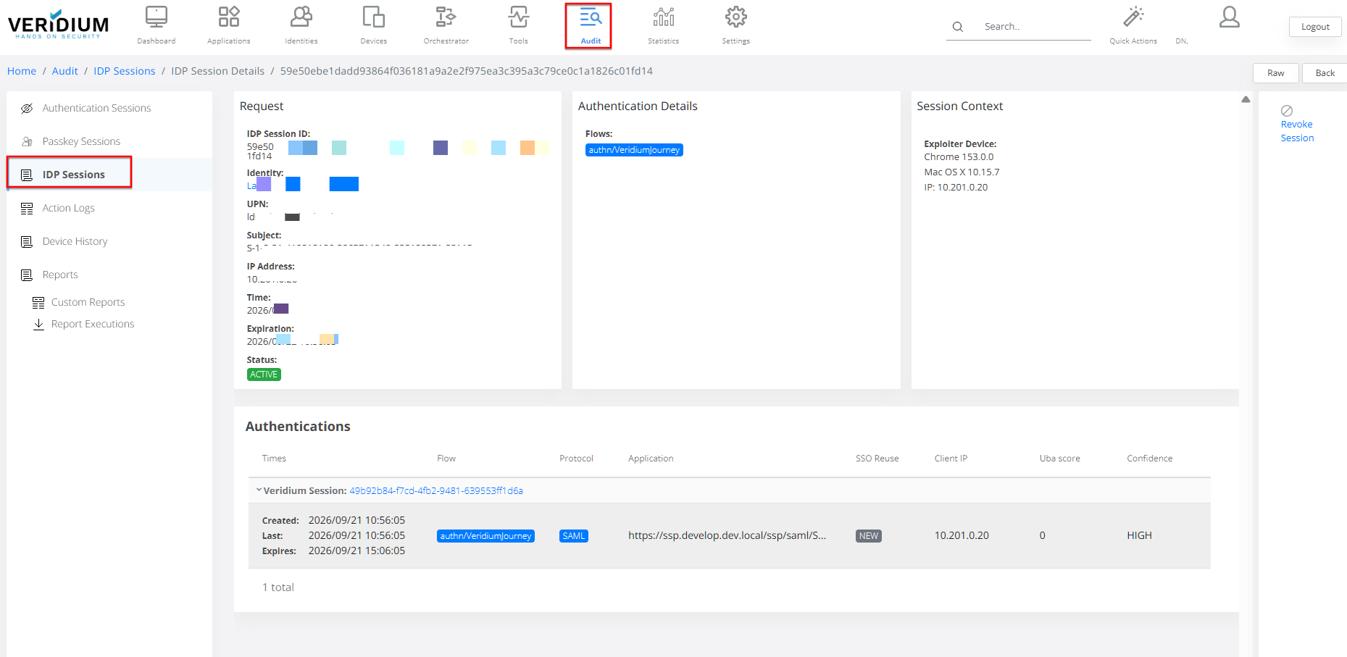Screen dimensions: 1347x657
Task: Open Device History in sidebar
Action: coord(75,241)
